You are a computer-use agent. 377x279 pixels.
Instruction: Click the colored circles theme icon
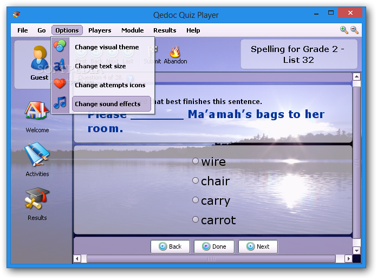60,46
